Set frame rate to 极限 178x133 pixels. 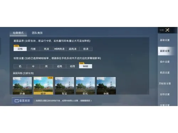point(73,66)
